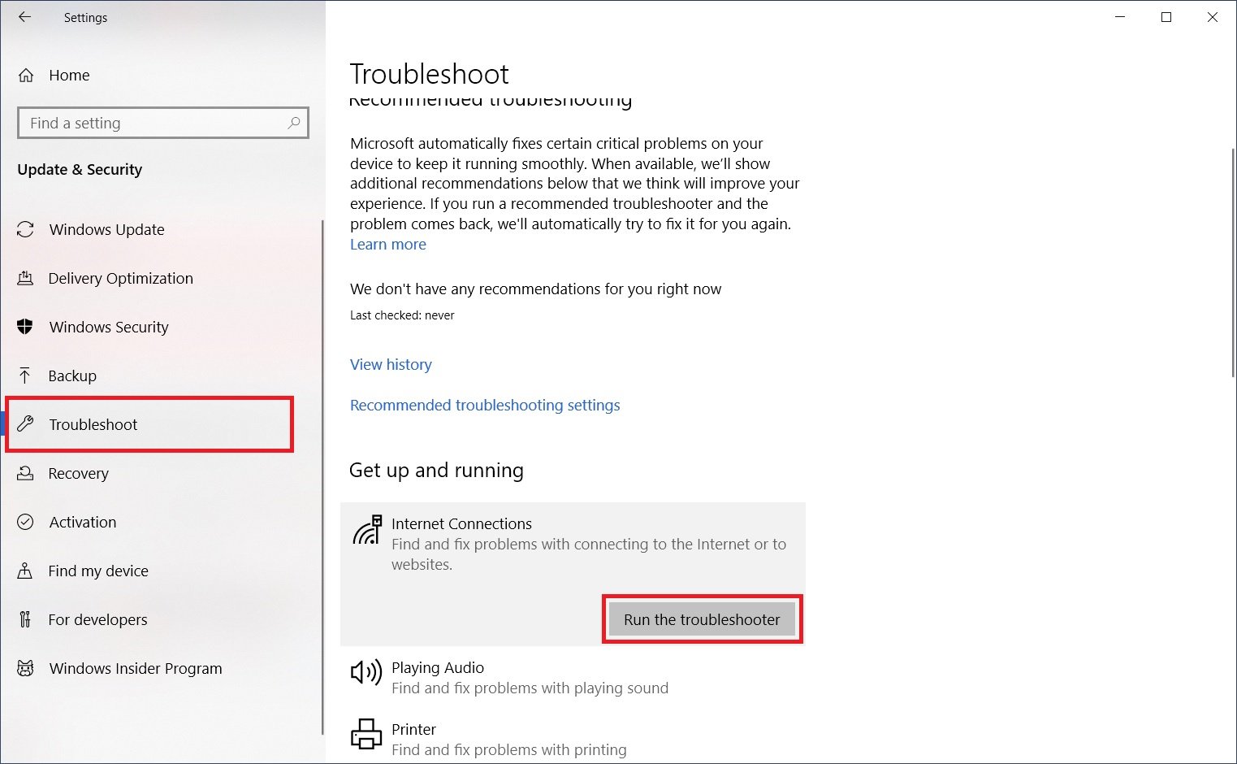Maximize the Settings window
The image size is (1237, 764).
(x=1166, y=17)
